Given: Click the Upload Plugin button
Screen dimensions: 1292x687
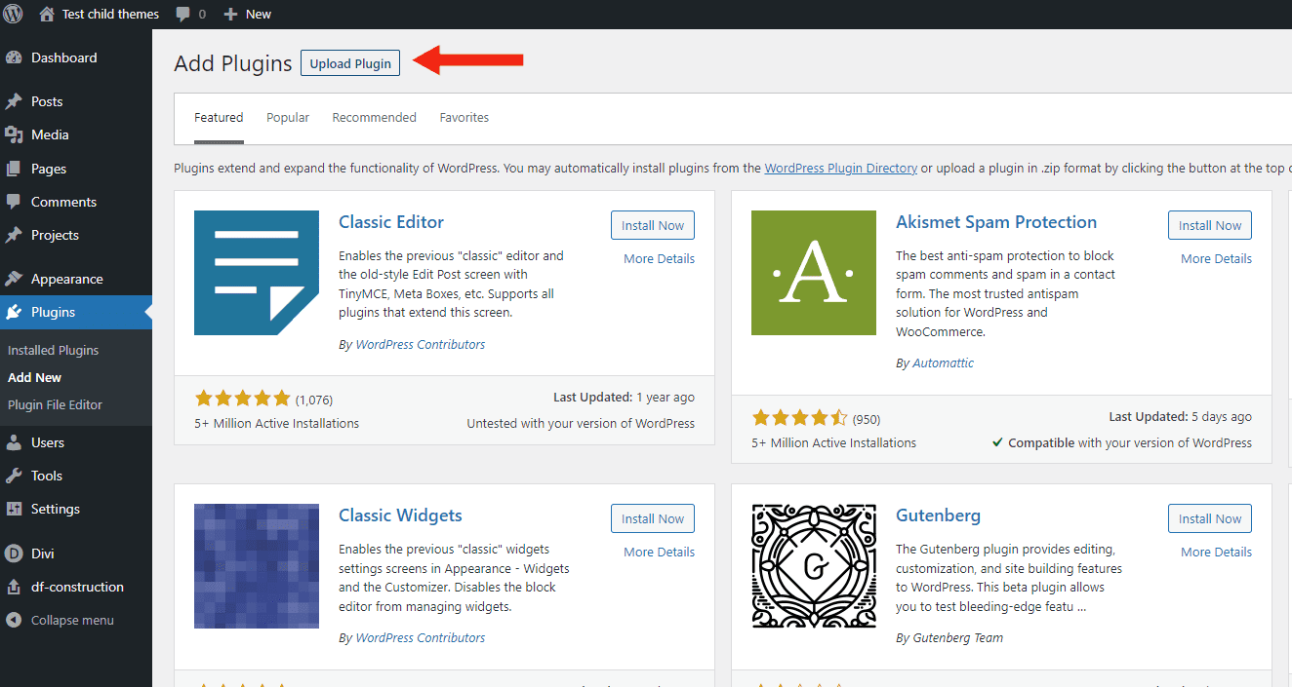Looking at the screenshot, I should [350, 63].
